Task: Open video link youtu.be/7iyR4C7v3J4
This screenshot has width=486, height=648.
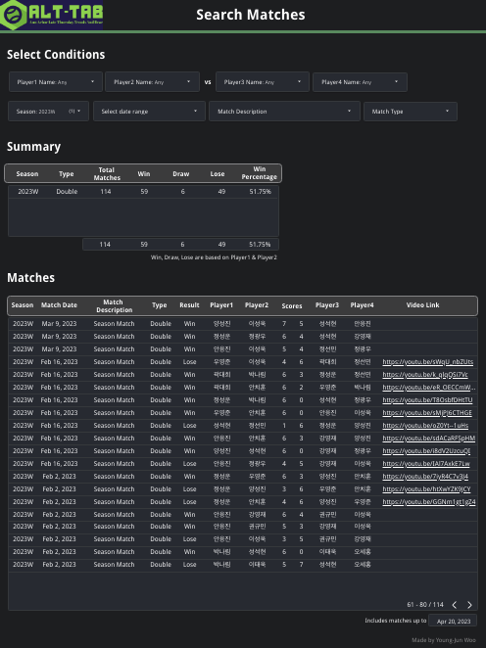Action: tap(425, 477)
